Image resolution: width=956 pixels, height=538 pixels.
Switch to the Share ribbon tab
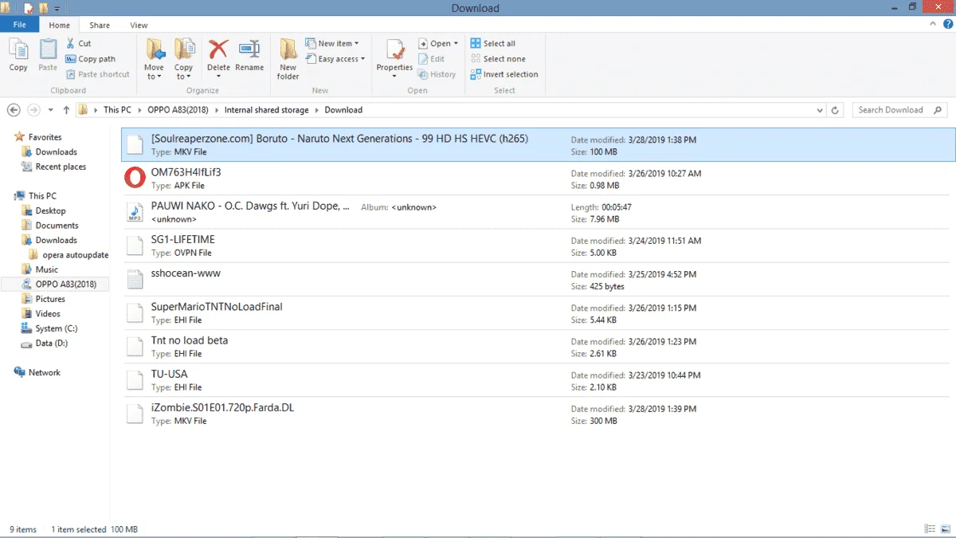click(100, 26)
